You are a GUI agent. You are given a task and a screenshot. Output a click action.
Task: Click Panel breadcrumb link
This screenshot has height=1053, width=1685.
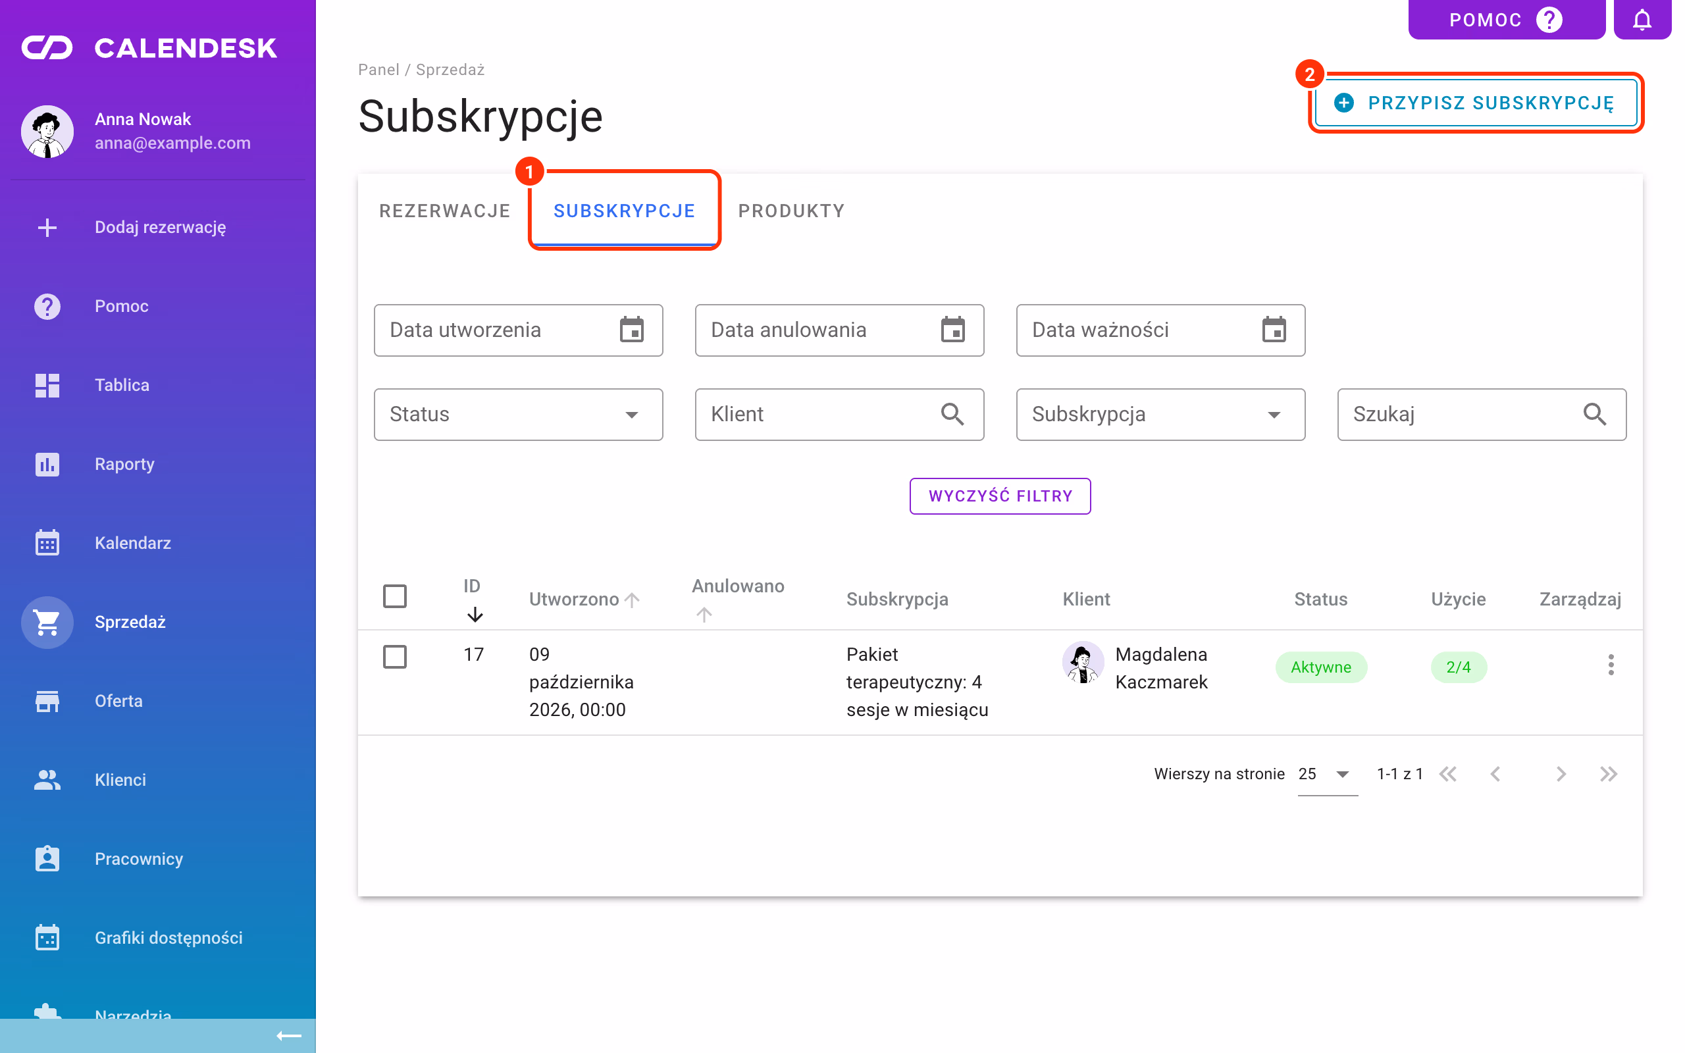click(x=378, y=70)
